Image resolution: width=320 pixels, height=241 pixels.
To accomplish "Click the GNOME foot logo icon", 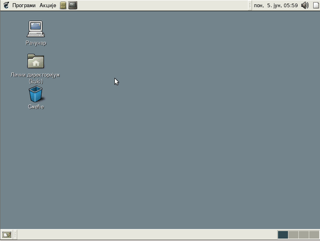I will [6, 5].
